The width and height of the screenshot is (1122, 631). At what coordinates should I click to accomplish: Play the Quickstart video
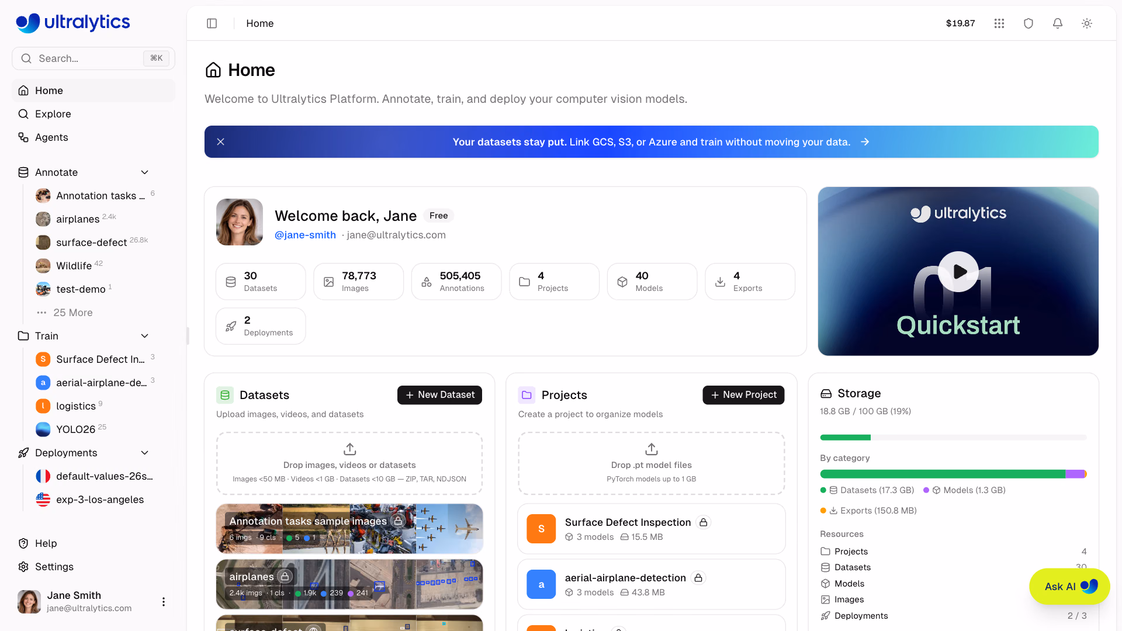pyautogui.click(x=958, y=272)
